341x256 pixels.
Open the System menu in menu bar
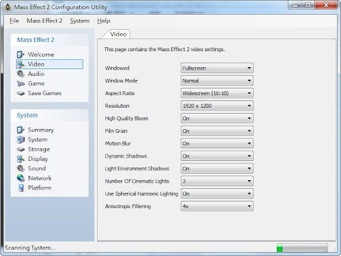click(80, 21)
